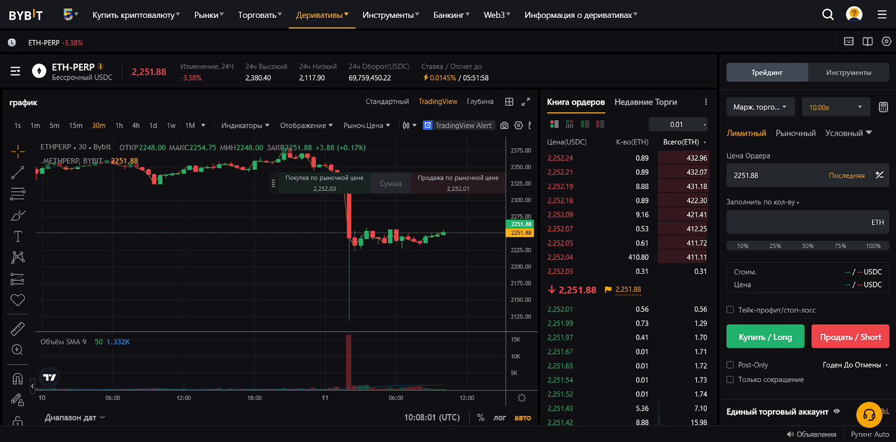Image resolution: width=896 pixels, height=442 pixels.
Task: Set quantity slider to 50%
Action: (808, 245)
